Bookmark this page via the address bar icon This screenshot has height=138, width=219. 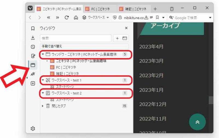pyautogui.click(x=157, y=17)
